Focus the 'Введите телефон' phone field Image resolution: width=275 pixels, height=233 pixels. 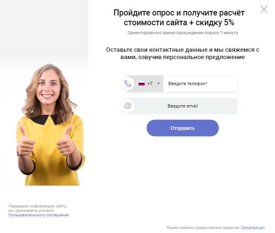click(200, 84)
